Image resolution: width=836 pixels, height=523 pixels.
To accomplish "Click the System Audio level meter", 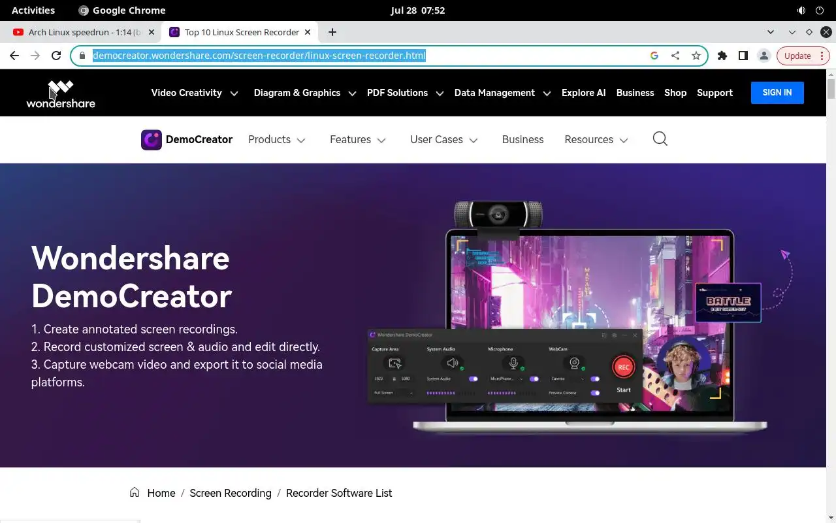I will 451,393.
